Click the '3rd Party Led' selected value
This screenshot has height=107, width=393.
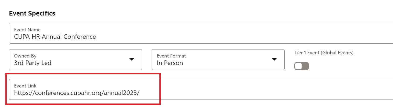tap(33, 63)
